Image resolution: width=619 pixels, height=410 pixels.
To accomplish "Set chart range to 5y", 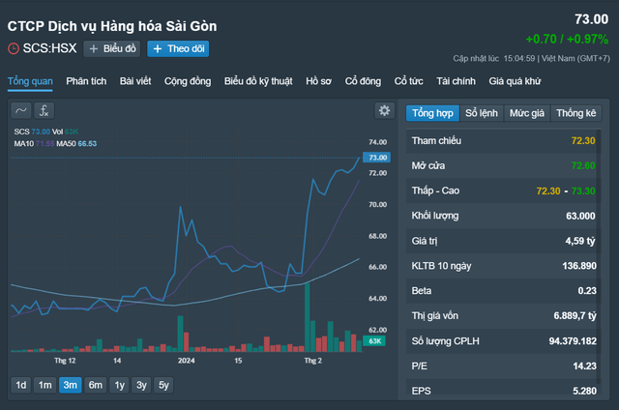I will point(164,385).
